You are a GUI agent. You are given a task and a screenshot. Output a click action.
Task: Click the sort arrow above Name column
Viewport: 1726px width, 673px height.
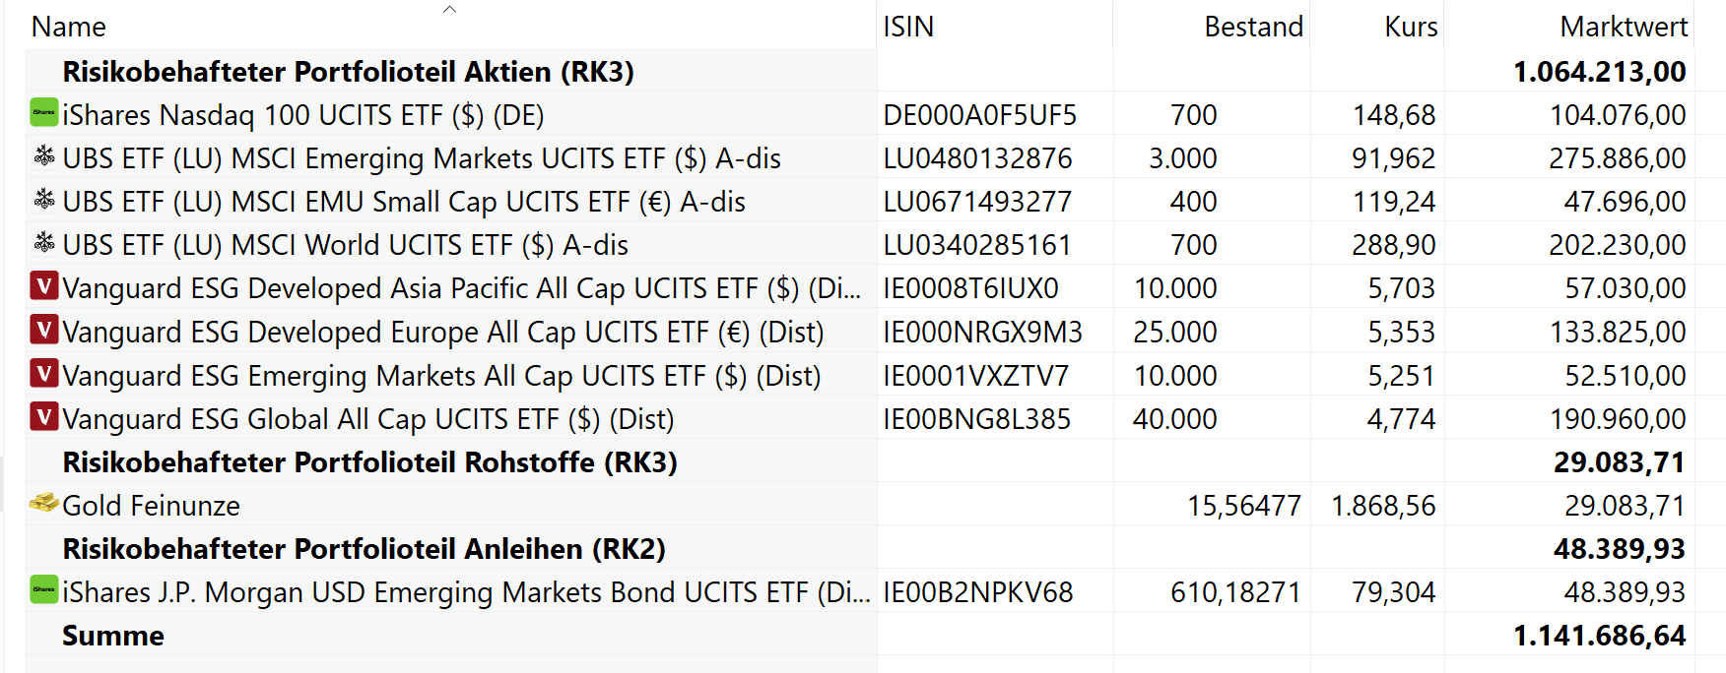coord(449,9)
